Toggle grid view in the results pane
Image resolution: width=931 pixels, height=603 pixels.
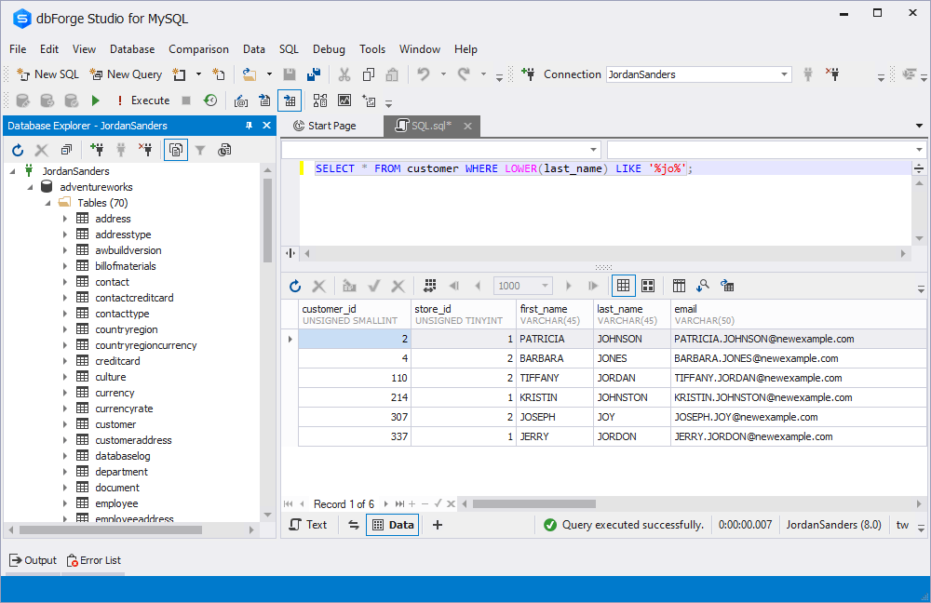(623, 285)
